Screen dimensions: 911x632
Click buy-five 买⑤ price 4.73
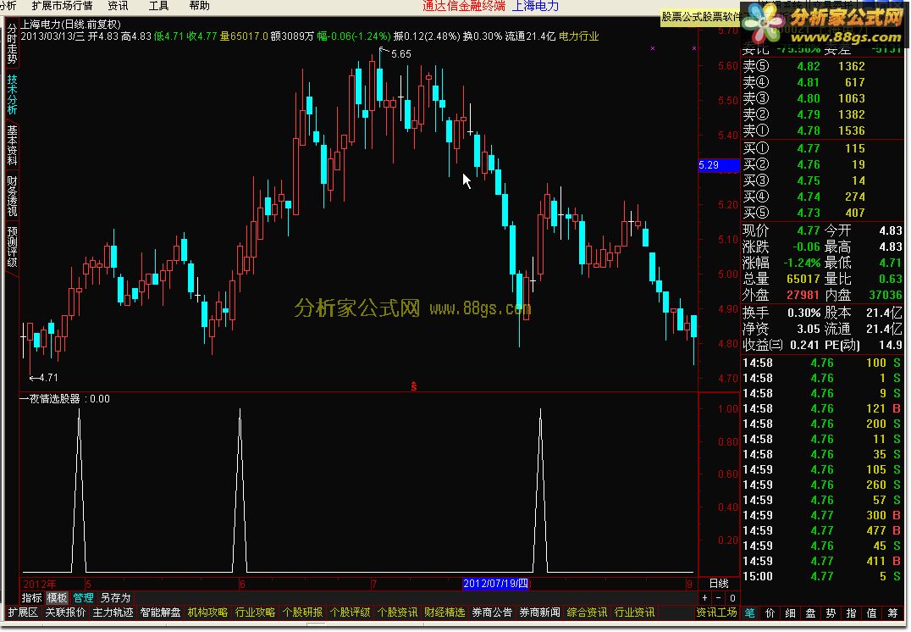point(809,213)
